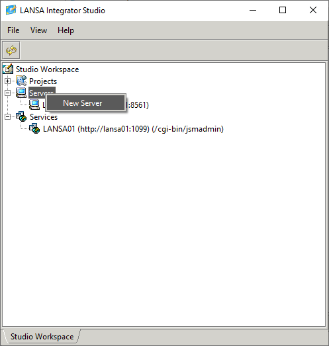Click the Projects folder icon
The width and height of the screenshot is (329, 346).
(x=21, y=81)
